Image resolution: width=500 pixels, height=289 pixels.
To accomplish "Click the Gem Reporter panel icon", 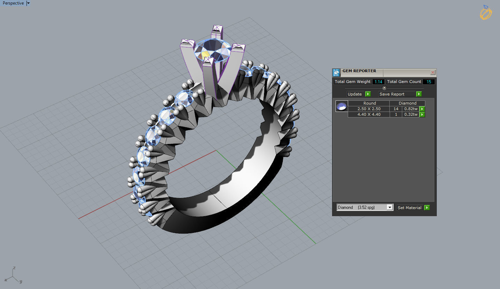I will click(x=336, y=73).
